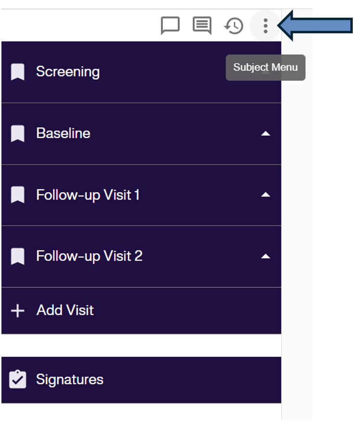Click the bookmark icon beside Screening
This screenshot has height=426, width=359.
[17, 70]
